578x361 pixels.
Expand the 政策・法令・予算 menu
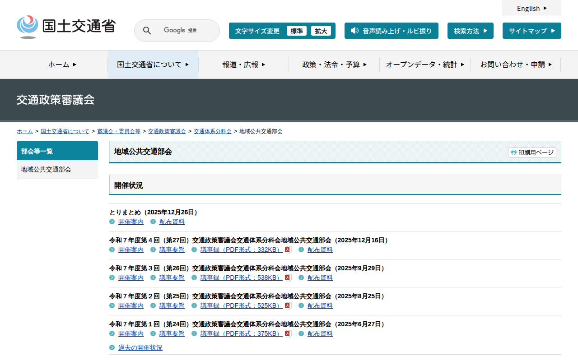tap(334, 65)
